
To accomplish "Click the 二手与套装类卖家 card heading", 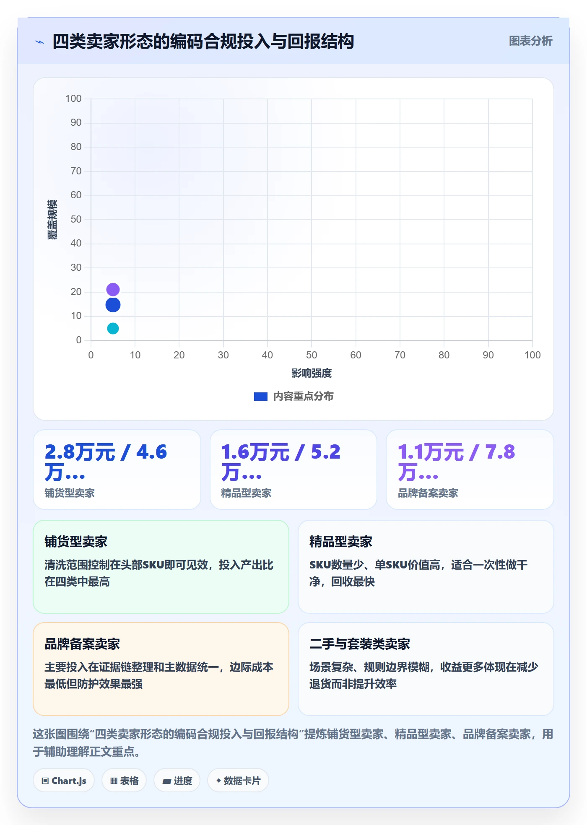I will (x=359, y=644).
